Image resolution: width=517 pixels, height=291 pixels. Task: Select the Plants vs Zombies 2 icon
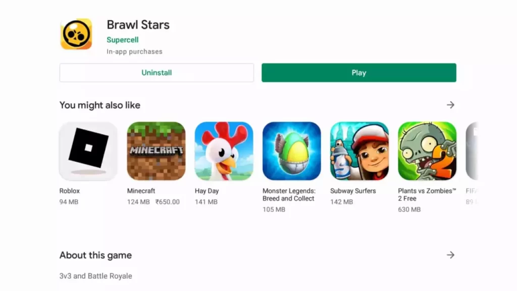click(x=427, y=151)
